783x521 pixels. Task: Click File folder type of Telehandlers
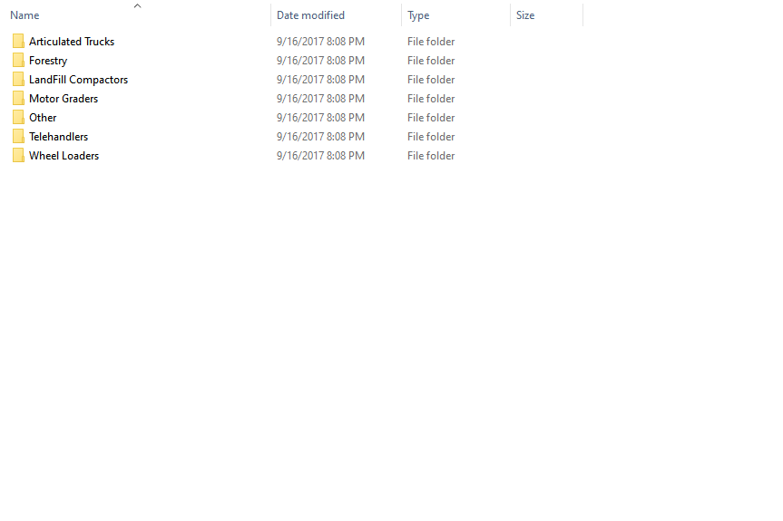pos(431,136)
